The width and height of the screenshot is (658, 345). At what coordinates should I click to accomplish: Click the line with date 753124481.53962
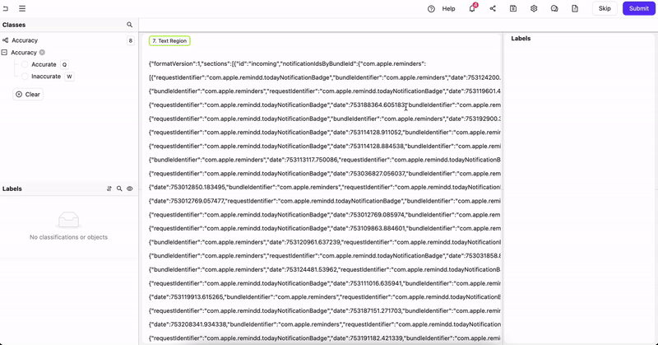[325, 270]
